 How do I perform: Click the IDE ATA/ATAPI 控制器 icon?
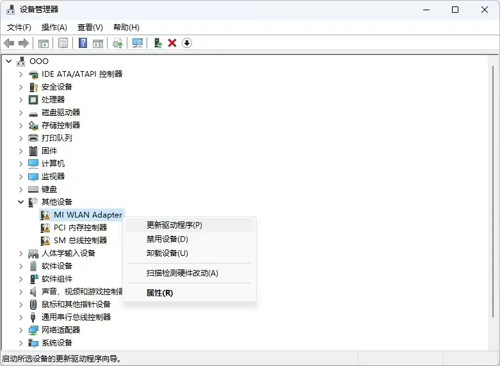pyautogui.click(x=33, y=74)
